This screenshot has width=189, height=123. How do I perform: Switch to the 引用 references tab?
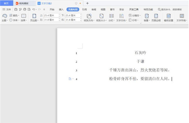tap(84, 9)
